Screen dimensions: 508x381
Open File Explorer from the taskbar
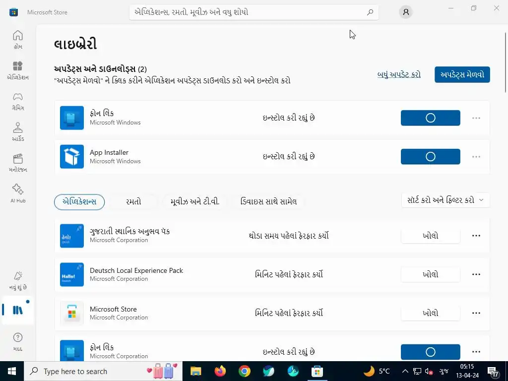(195, 371)
